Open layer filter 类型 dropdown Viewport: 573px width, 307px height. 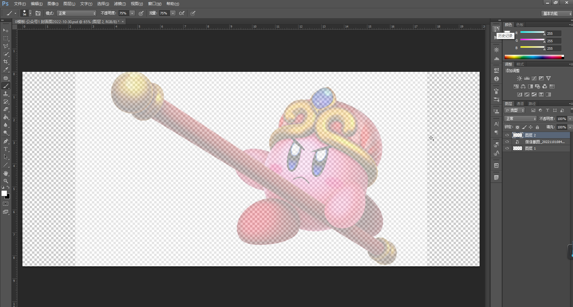[515, 110]
